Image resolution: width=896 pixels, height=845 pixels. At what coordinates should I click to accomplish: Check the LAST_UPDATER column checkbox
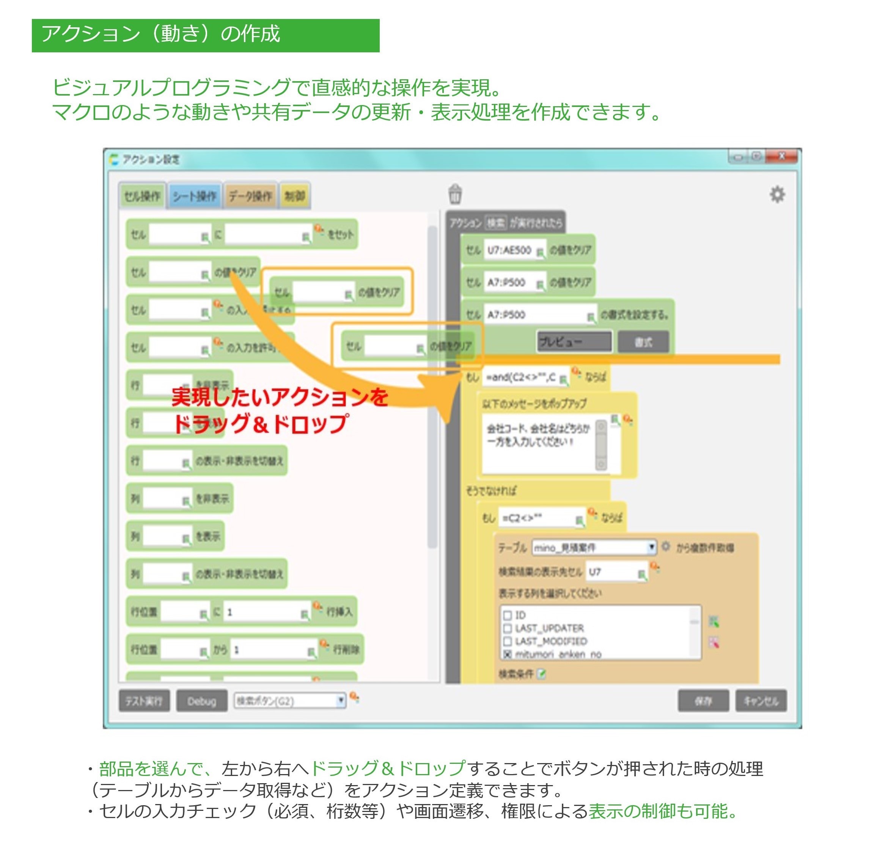point(508,628)
